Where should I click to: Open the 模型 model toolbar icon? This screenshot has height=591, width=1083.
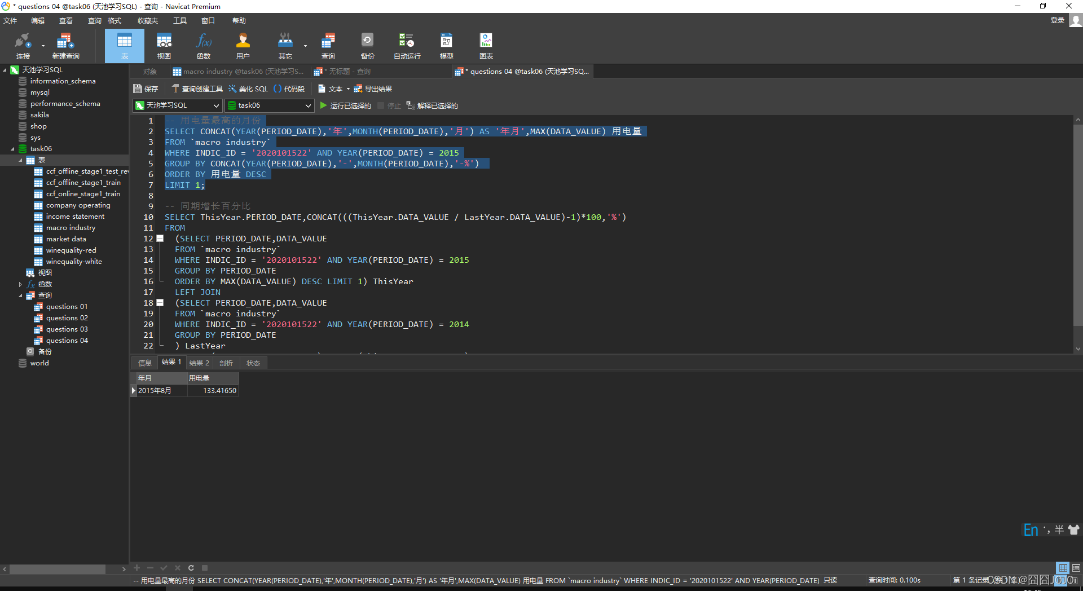coord(447,46)
